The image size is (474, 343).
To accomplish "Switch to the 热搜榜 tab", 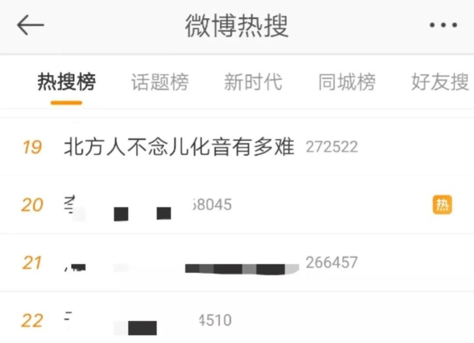I will click(66, 82).
